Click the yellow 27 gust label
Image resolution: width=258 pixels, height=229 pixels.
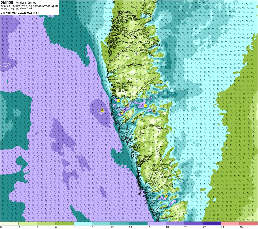(118, 100)
